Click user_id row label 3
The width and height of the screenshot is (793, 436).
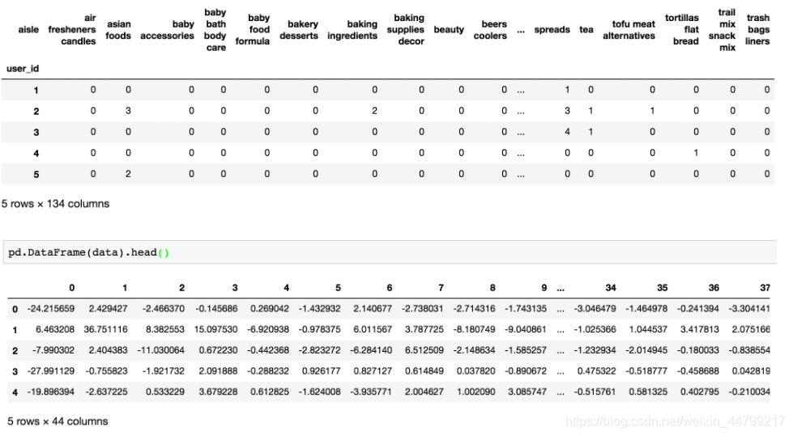[x=36, y=133]
